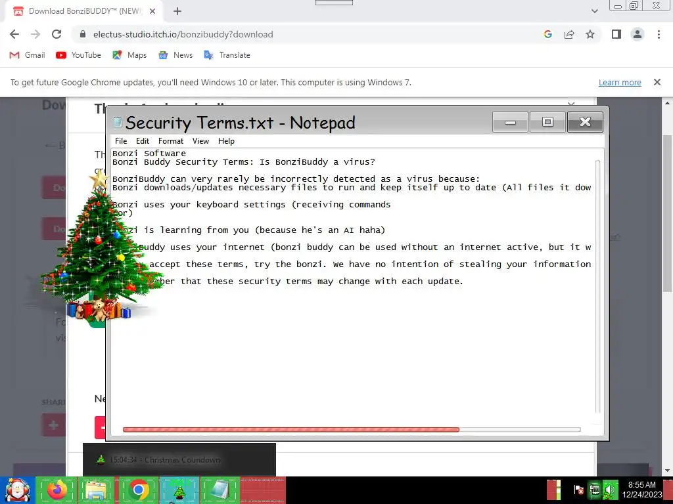This screenshot has height=504, width=673.
Task: Open the Gmail bookmark
Action: click(27, 55)
